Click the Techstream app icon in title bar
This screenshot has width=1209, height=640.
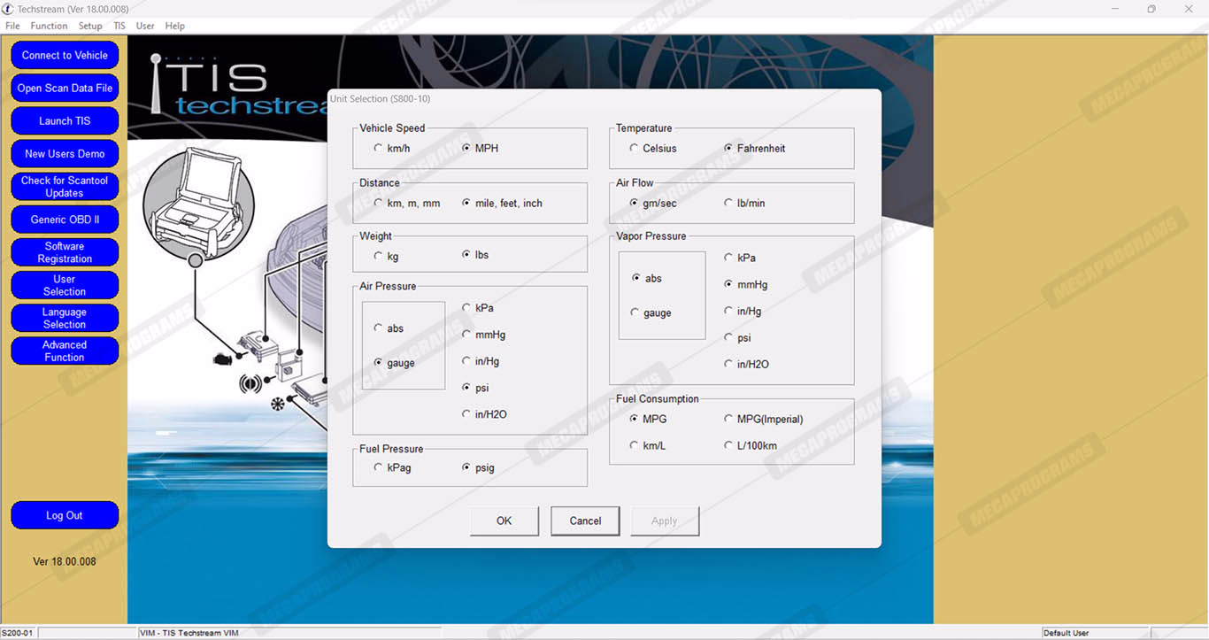point(9,9)
